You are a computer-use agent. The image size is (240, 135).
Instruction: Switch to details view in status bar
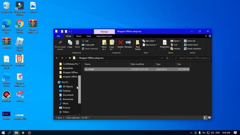click(x=205, y=117)
